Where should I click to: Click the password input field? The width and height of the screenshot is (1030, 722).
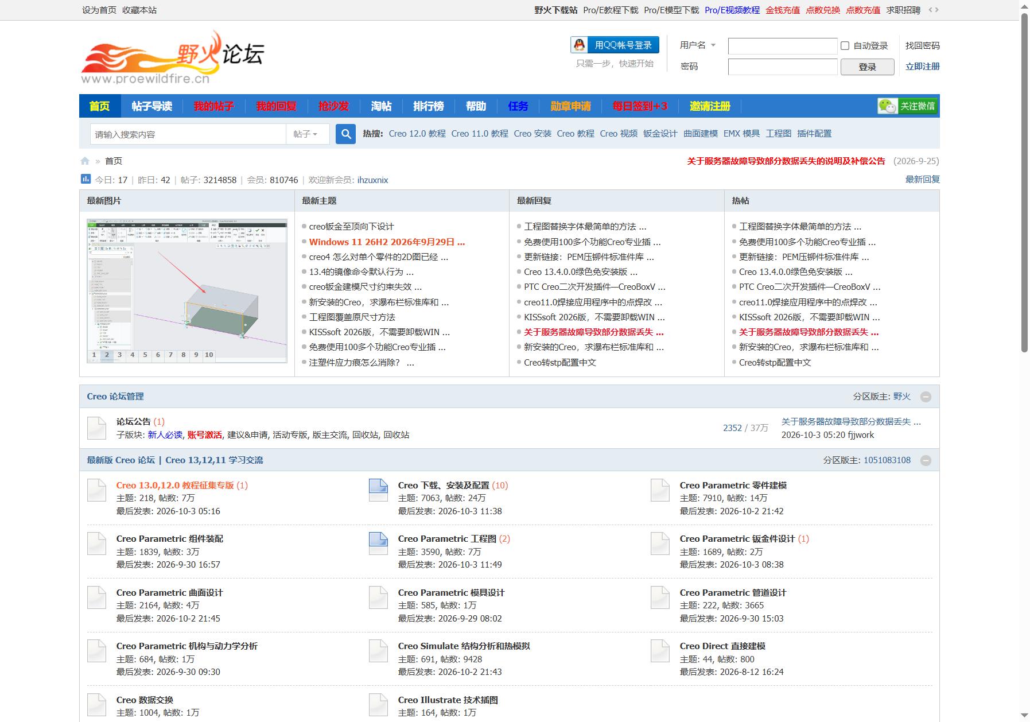tap(783, 67)
